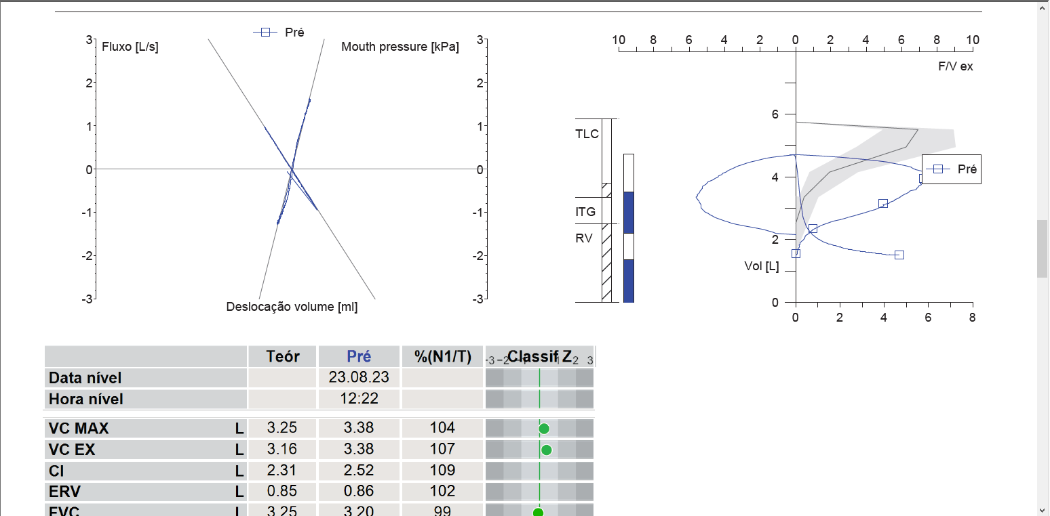
Task: Click the ERV percent value 102
Action: point(442,492)
